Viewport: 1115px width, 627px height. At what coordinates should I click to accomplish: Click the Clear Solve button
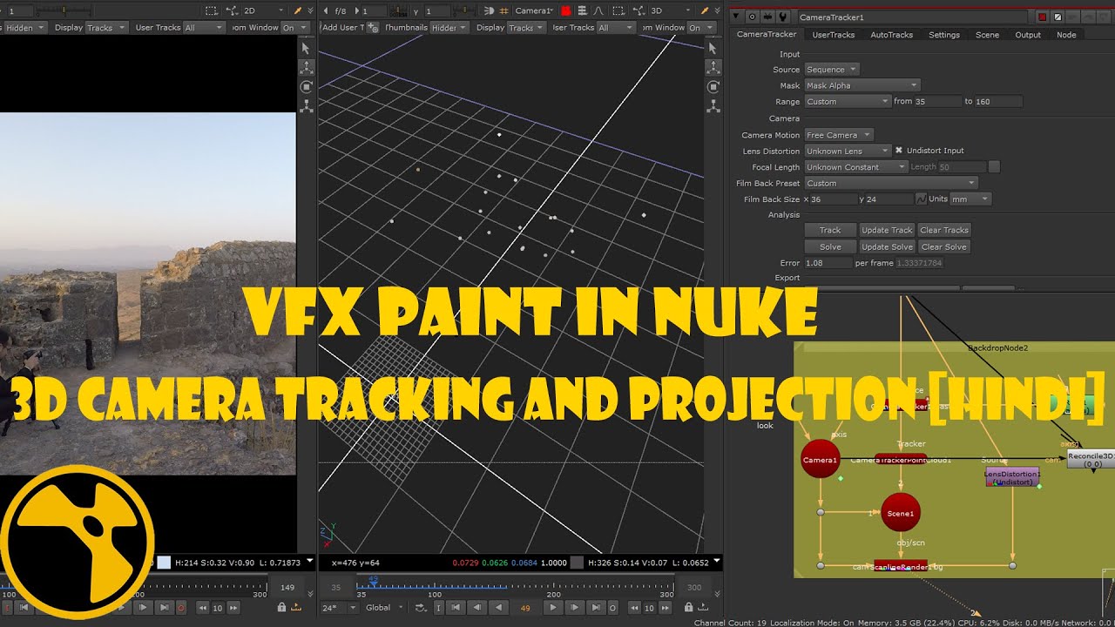tap(944, 246)
